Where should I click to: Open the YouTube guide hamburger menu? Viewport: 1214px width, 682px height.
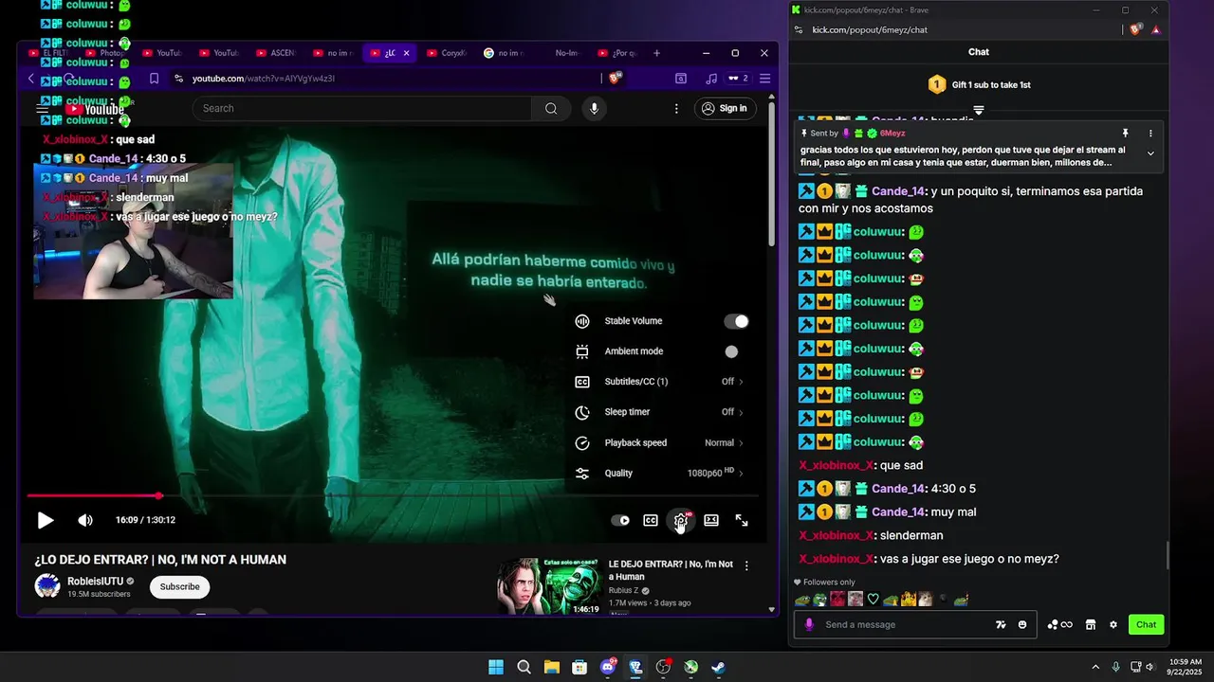click(x=42, y=109)
